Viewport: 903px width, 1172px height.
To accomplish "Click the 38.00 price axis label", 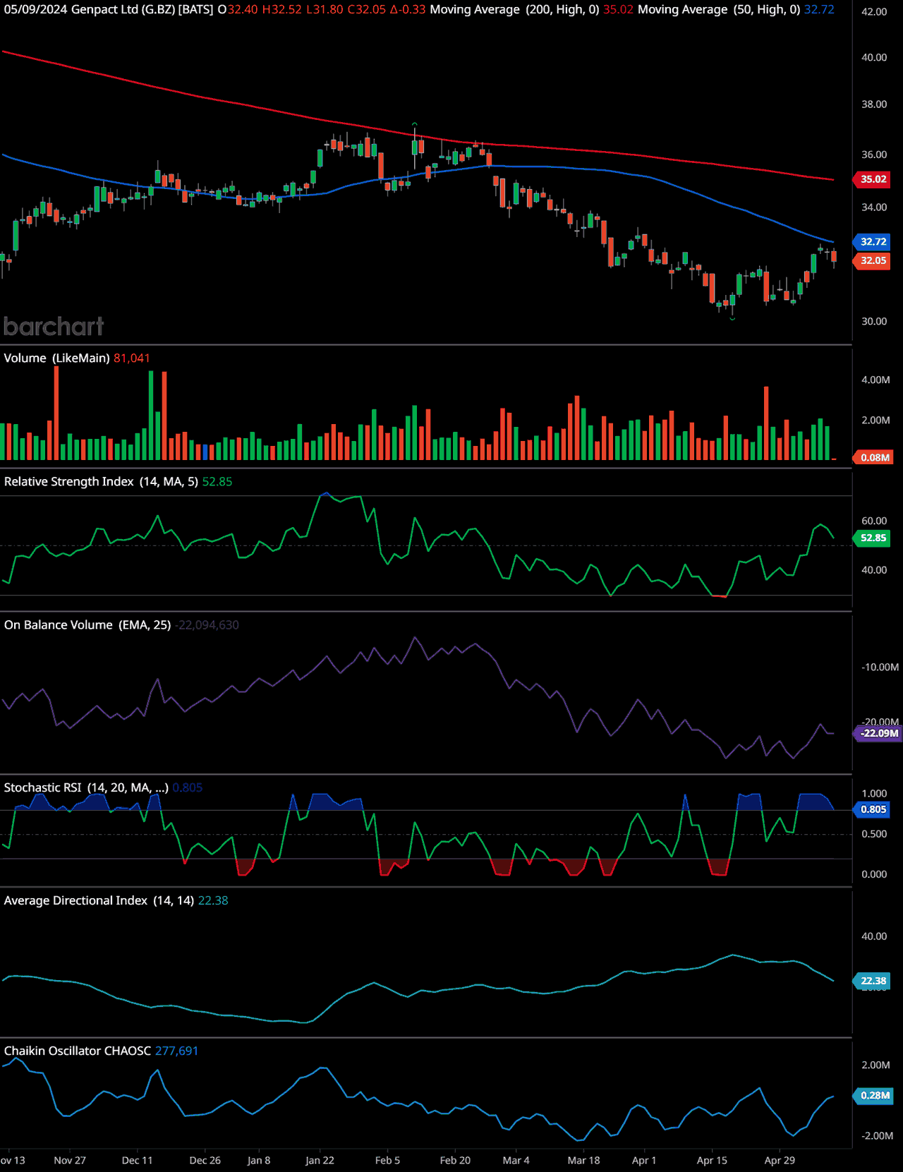I will click(x=874, y=104).
